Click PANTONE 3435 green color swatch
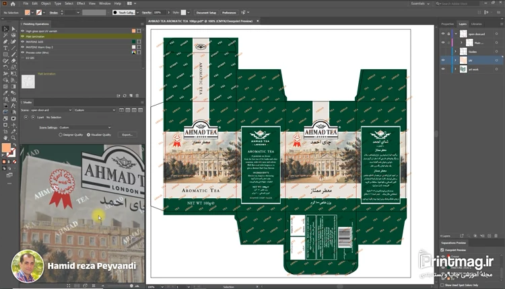Screen dimensions: 505x289 (134, 42)
